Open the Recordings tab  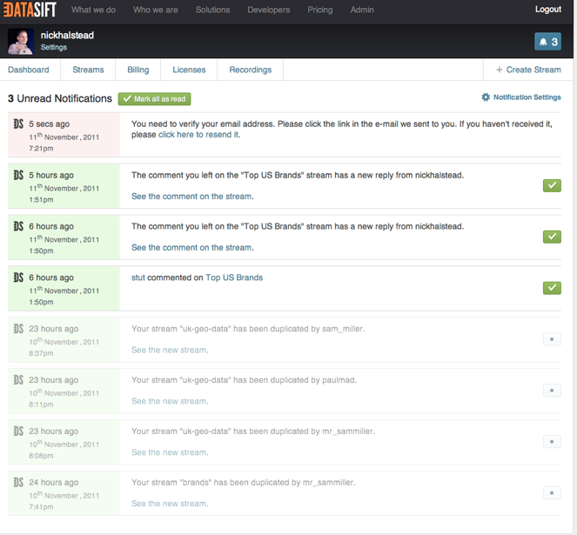[x=251, y=70]
